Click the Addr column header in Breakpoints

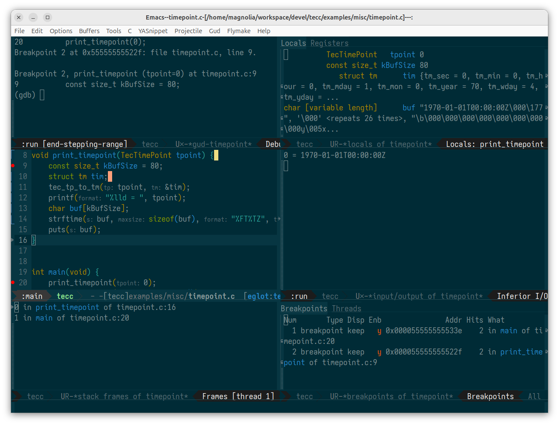453,320
